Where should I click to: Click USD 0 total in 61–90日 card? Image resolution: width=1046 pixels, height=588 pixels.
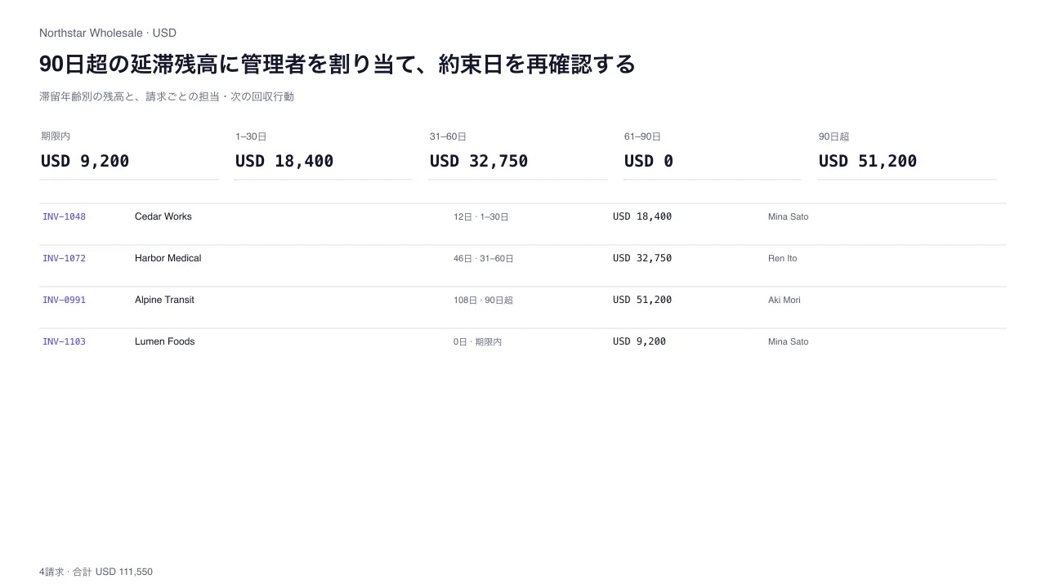coord(649,161)
